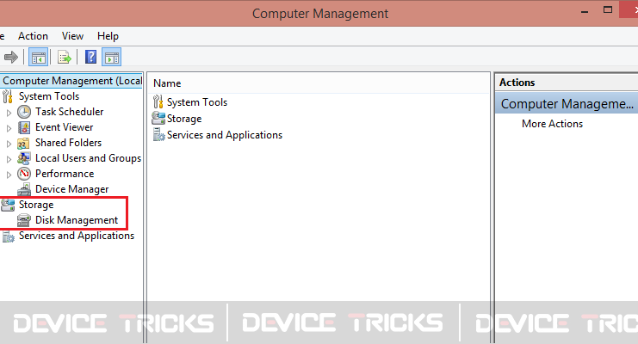This screenshot has height=344, width=638.
Task: Open the Help question-mark toolbar icon
Action: [90, 57]
